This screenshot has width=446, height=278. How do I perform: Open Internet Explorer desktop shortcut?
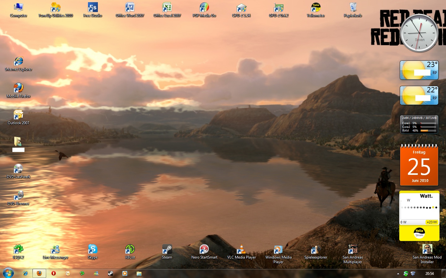pyautogui.click(x=19, y=64)
